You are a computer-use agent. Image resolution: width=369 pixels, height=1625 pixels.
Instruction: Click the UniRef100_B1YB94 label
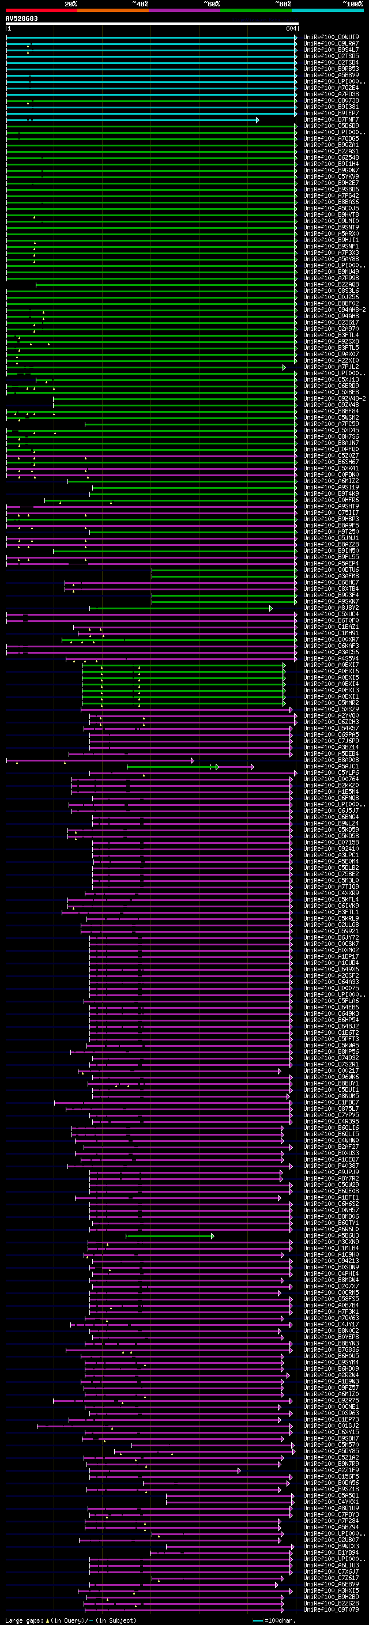331,1552
